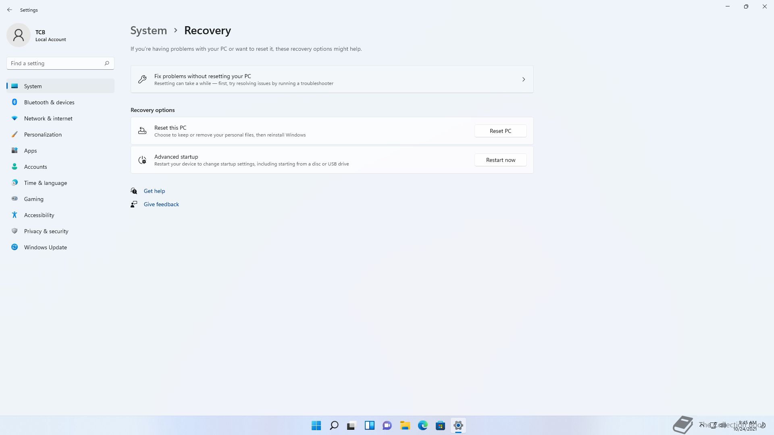The height and width of the screenshot is (435, 774).
Task: Open Accounts settings
Action: 60,167
